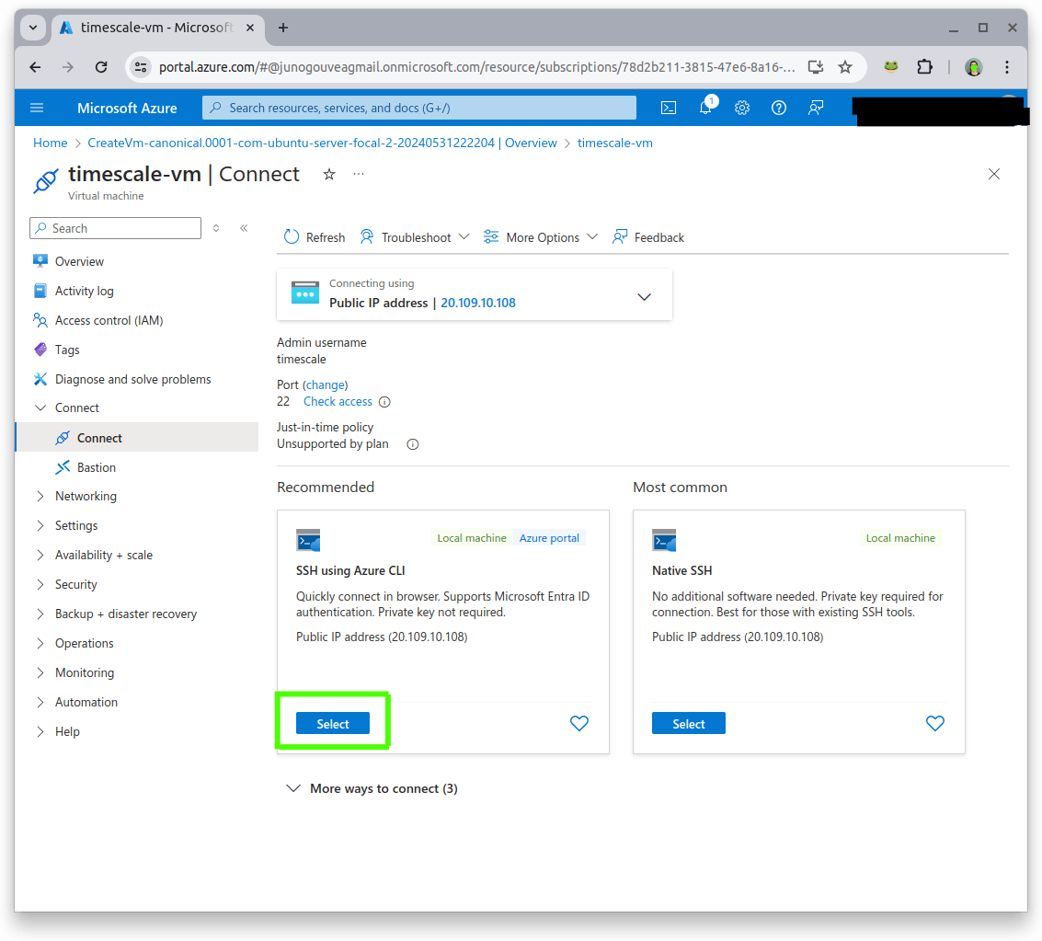Viewport: 1042px width, 941px height.
Task: Star the timescale-vm page as favorite
Action: 328,173
